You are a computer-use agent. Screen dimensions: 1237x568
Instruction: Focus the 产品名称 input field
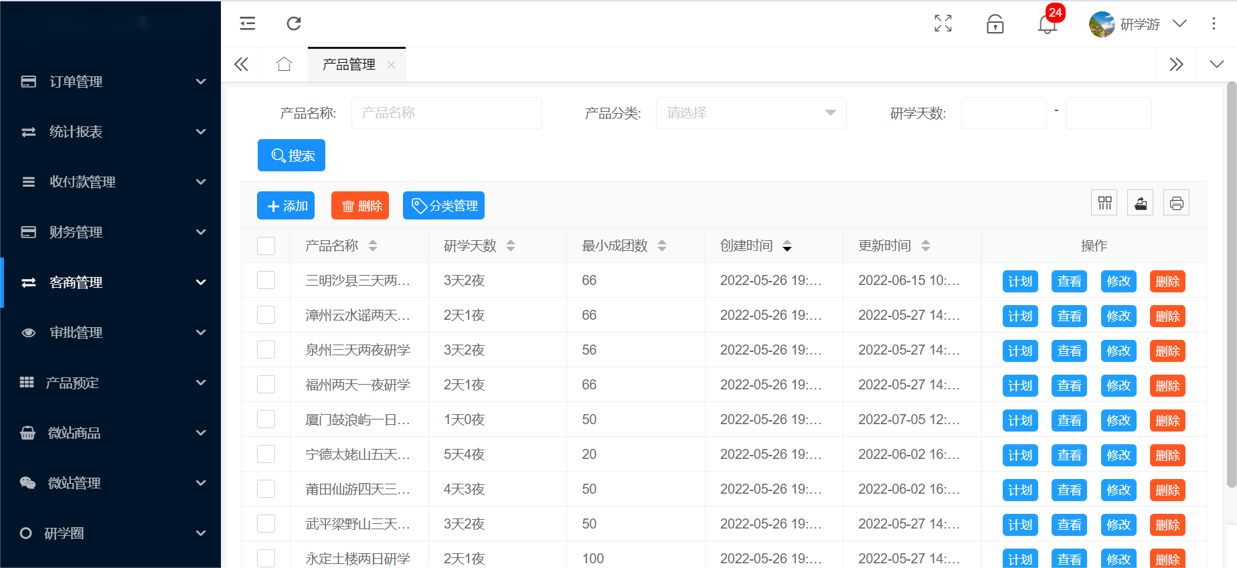click(446, 113)
